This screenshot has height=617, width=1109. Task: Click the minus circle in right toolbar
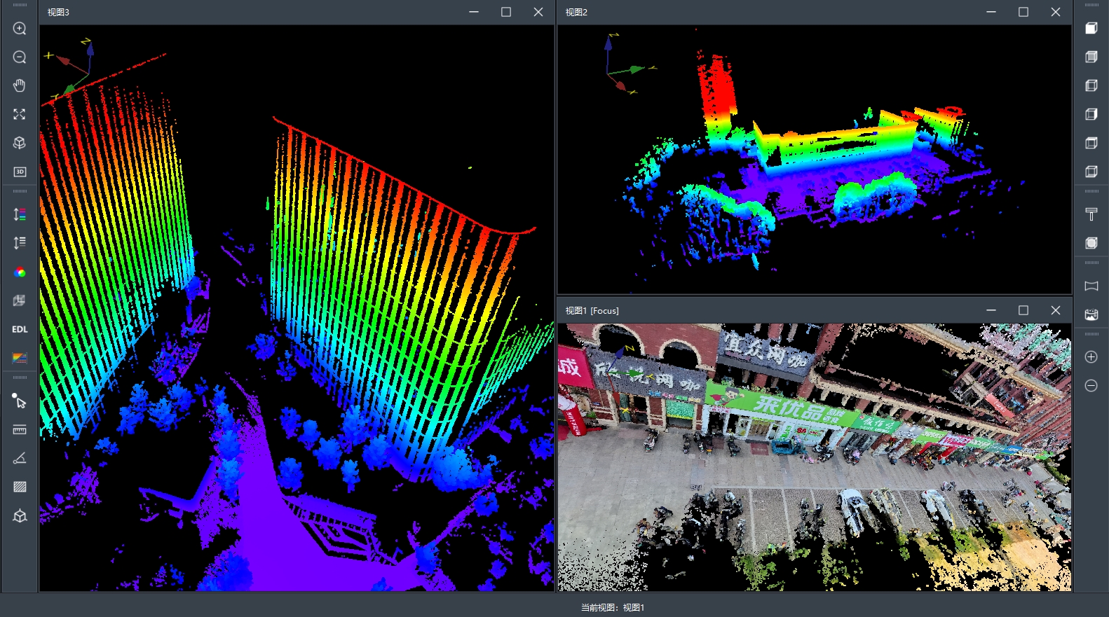tap(1091, 386)
